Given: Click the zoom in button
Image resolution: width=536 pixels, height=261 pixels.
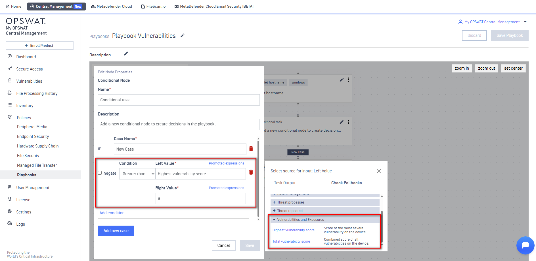Looking at the screenshot, I should pyautogui.click(x=462, y=68).
